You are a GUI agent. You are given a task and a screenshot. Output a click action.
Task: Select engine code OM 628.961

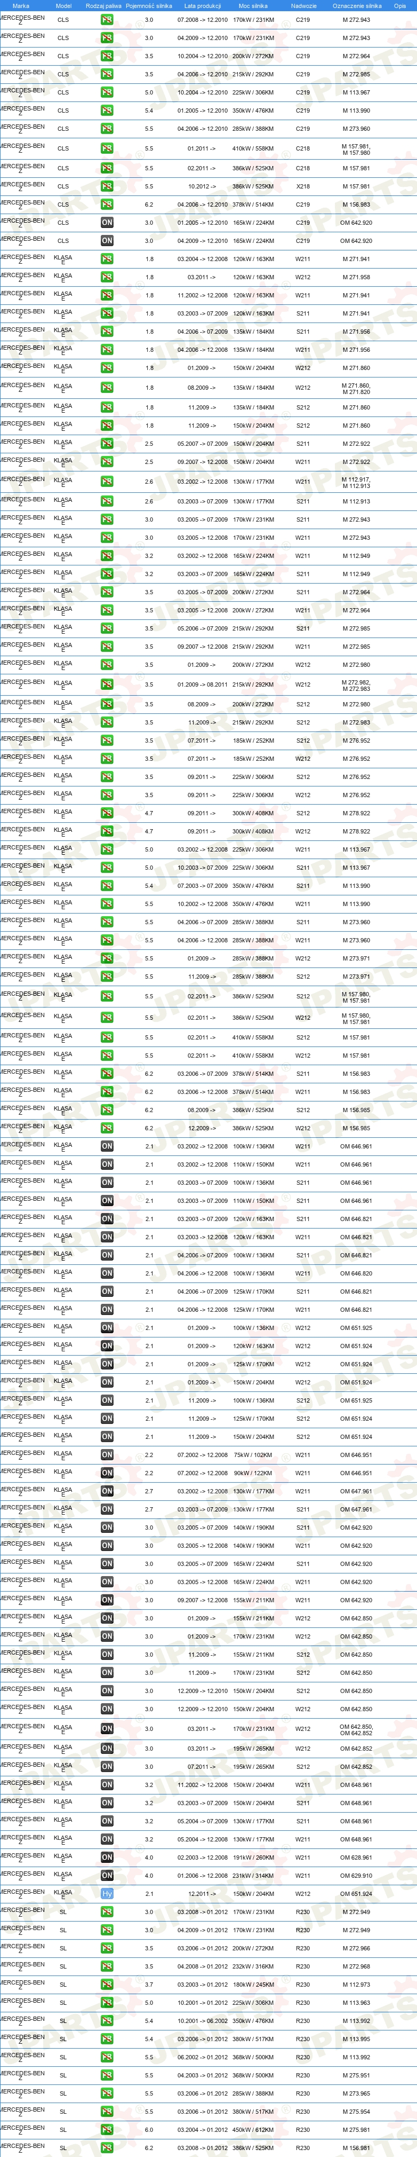(357, 1857)
